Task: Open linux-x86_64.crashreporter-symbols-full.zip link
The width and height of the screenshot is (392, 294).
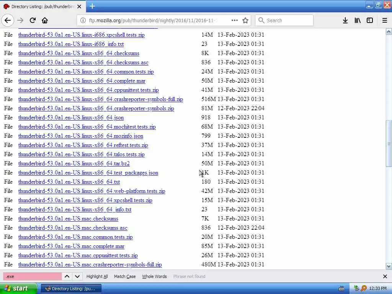Action: click(101, 99)
